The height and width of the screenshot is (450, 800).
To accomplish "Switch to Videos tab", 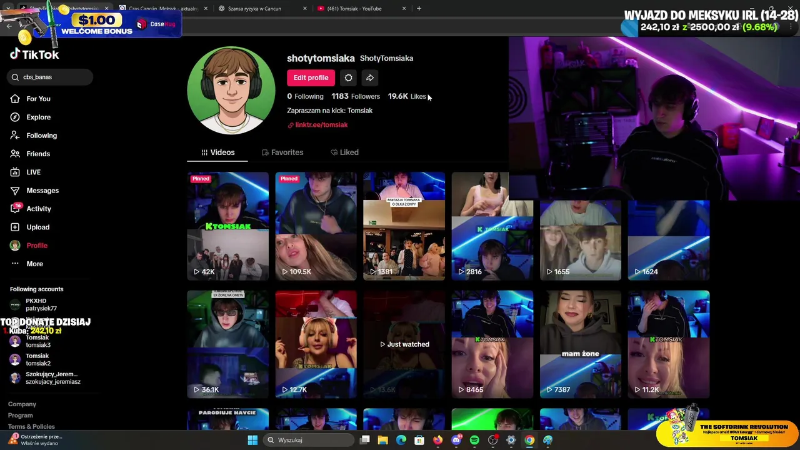I will [x=217, y=152].
